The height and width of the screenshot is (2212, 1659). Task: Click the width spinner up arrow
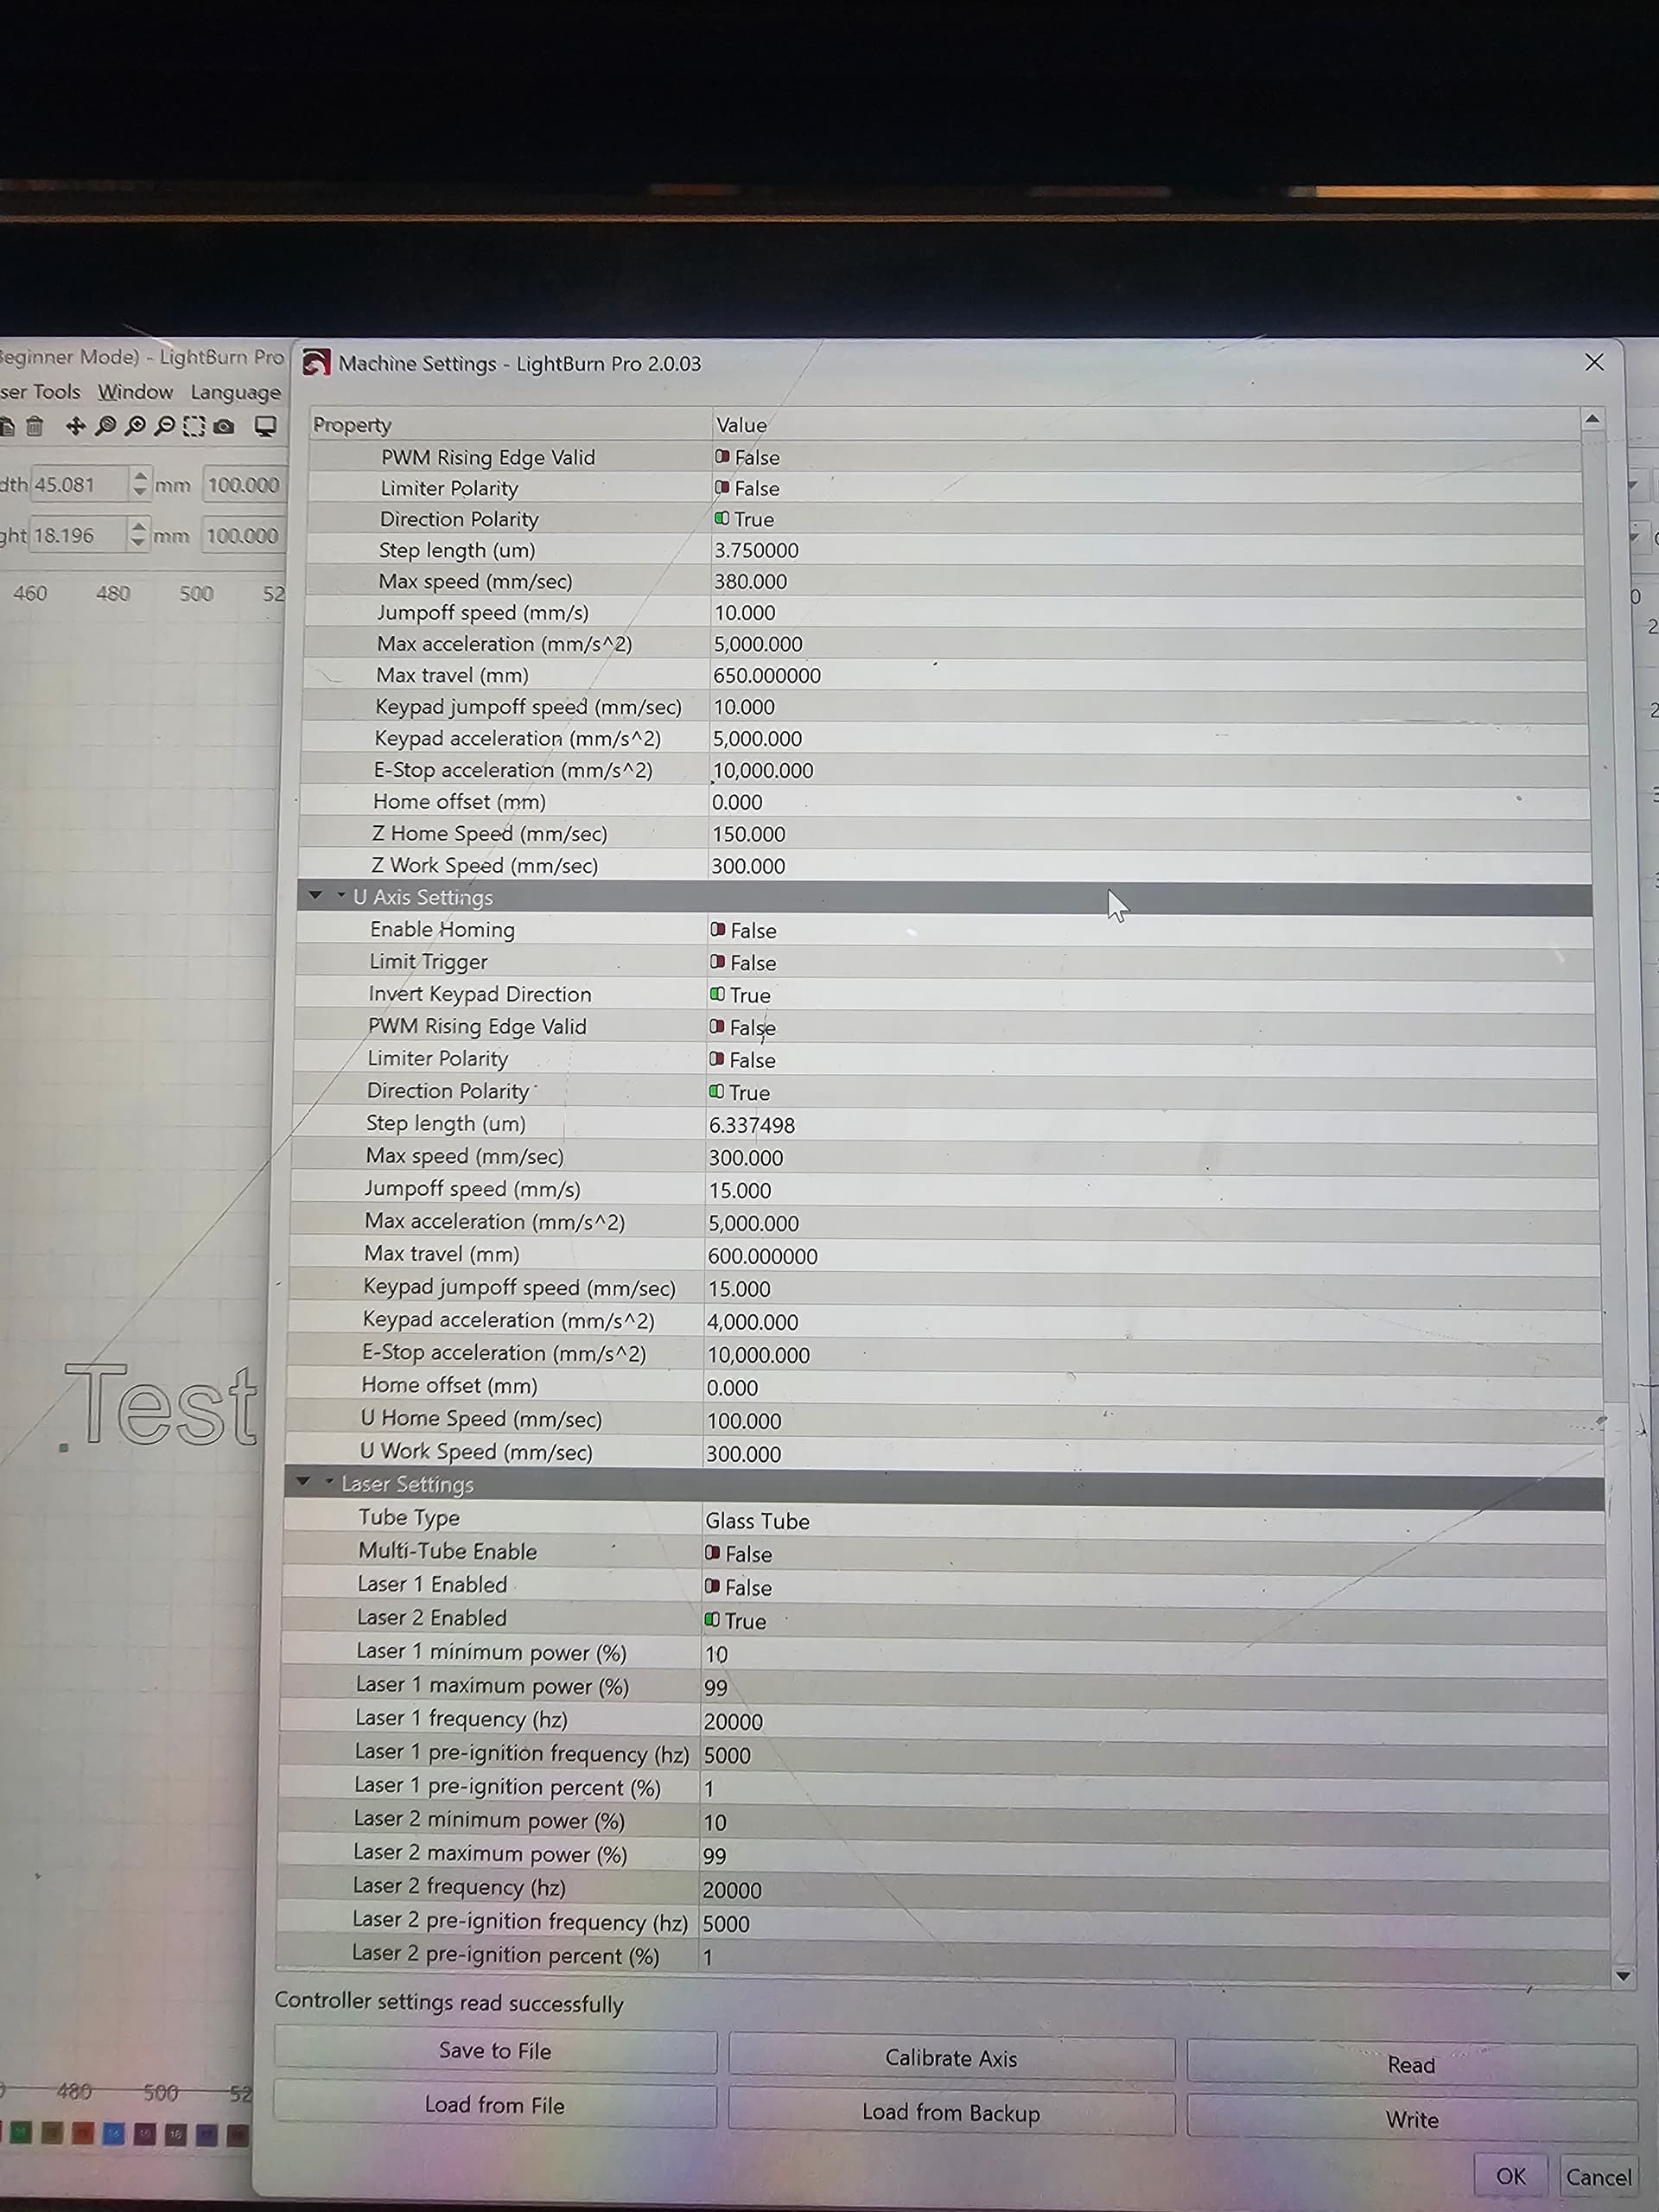click(x=140, y=476)
